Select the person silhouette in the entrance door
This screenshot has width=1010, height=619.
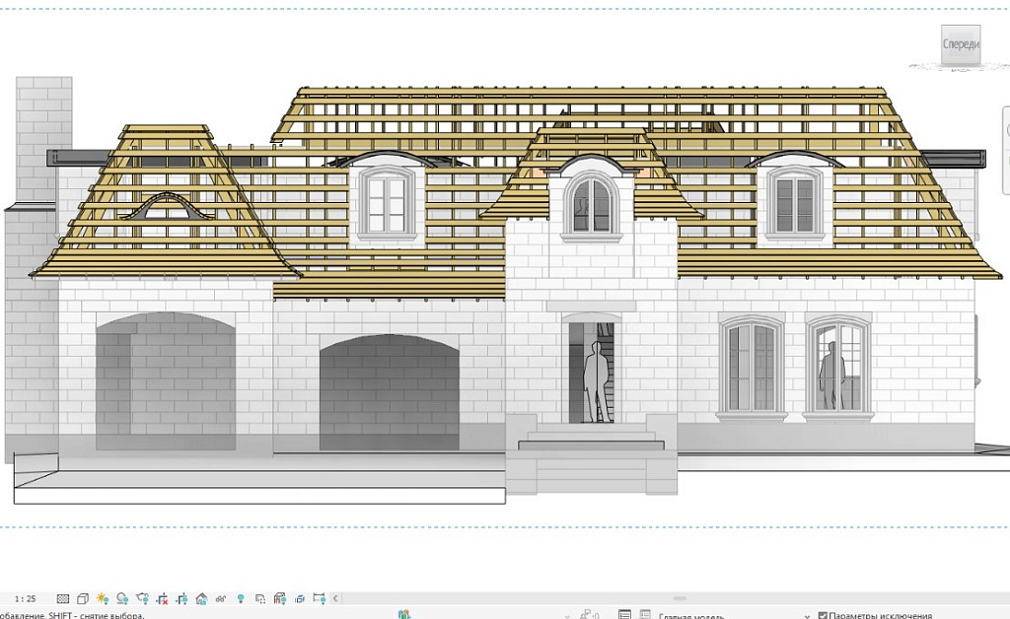597,382
